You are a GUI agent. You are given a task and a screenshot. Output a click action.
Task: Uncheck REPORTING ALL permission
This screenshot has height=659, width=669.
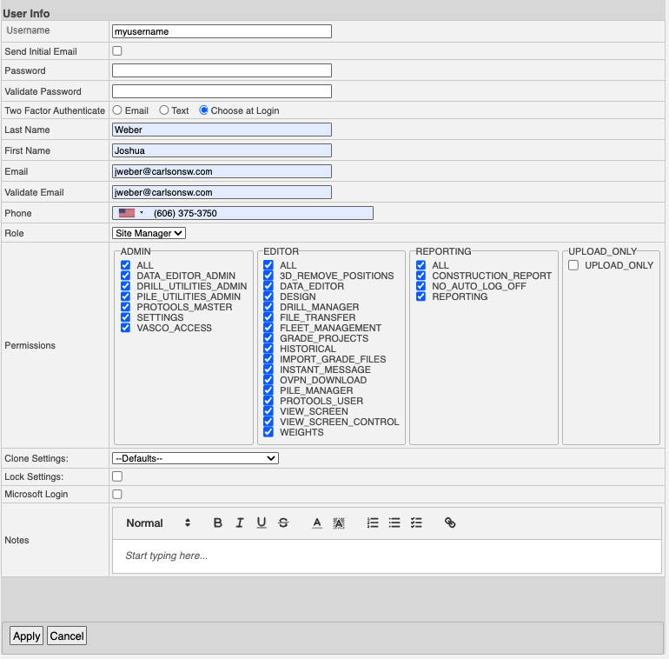point(421,265)
